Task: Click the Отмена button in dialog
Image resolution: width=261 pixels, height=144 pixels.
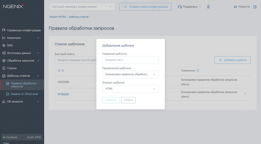Action: (128, 100)
